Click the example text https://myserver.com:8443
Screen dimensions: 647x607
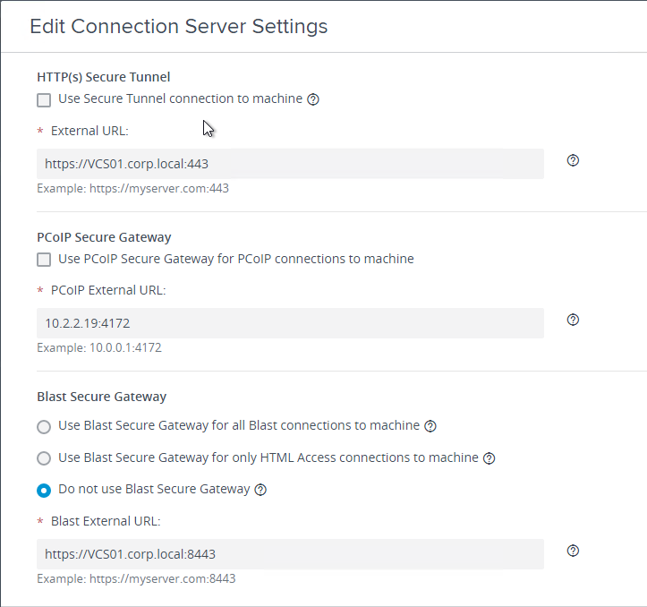pyautogui.click(x=163, y=579)
